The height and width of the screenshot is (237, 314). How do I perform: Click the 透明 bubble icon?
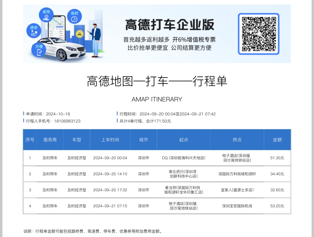[34, 30]
